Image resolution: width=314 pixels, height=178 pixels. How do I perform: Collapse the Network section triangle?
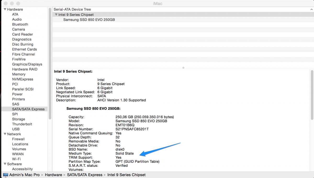(5, 134)
